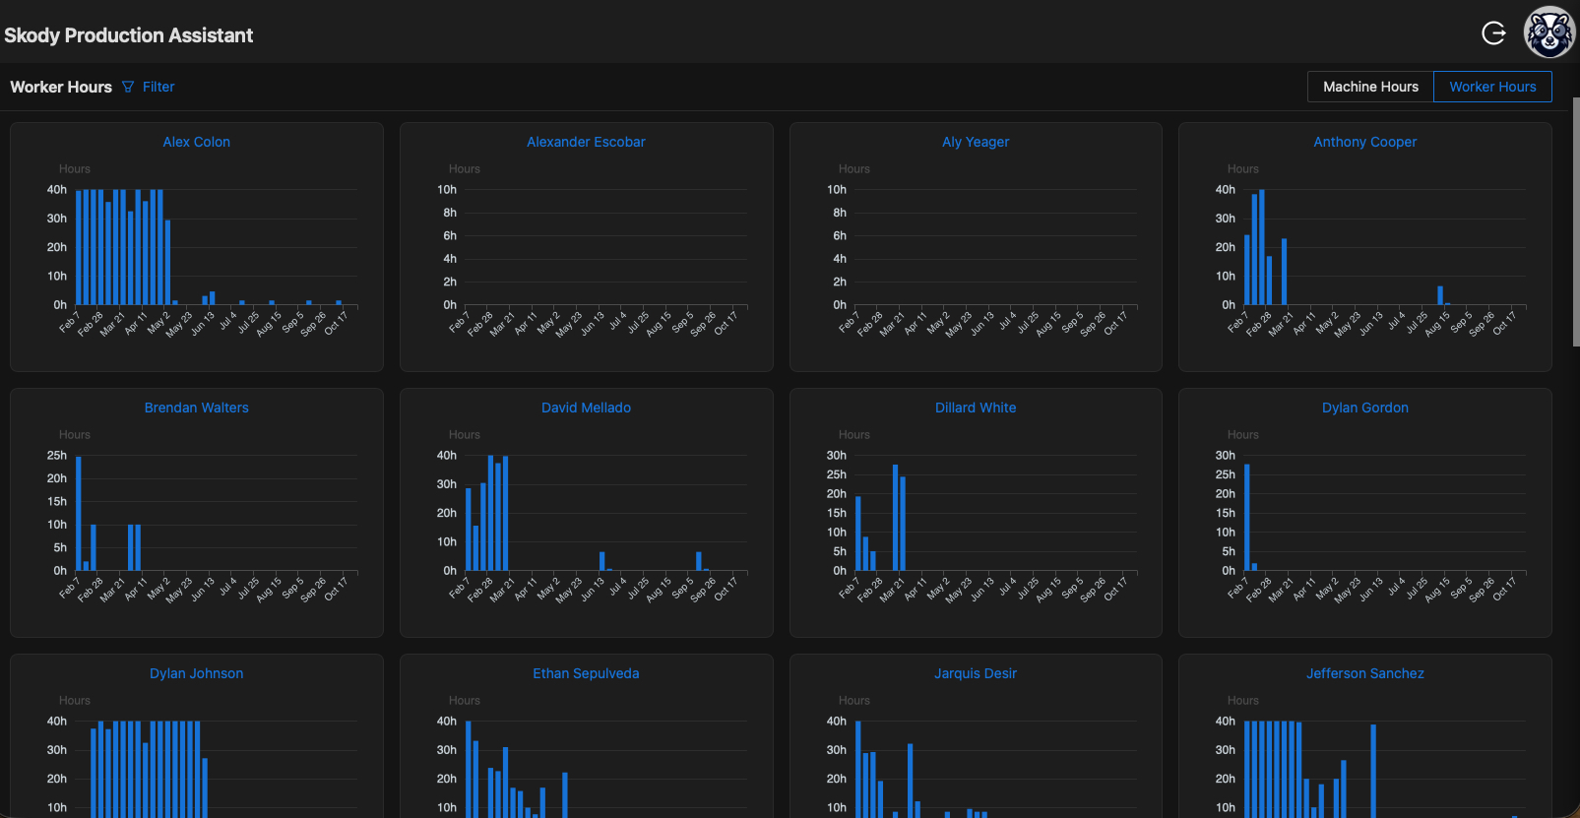Open the raccoon profile avatar
The width and height of the screenshot is (1580, 818).
[1549, 32]
